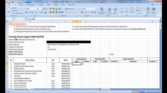Open Conditional Formatting menu
This screenshot has height=93, width=167.
click(102, 11)
